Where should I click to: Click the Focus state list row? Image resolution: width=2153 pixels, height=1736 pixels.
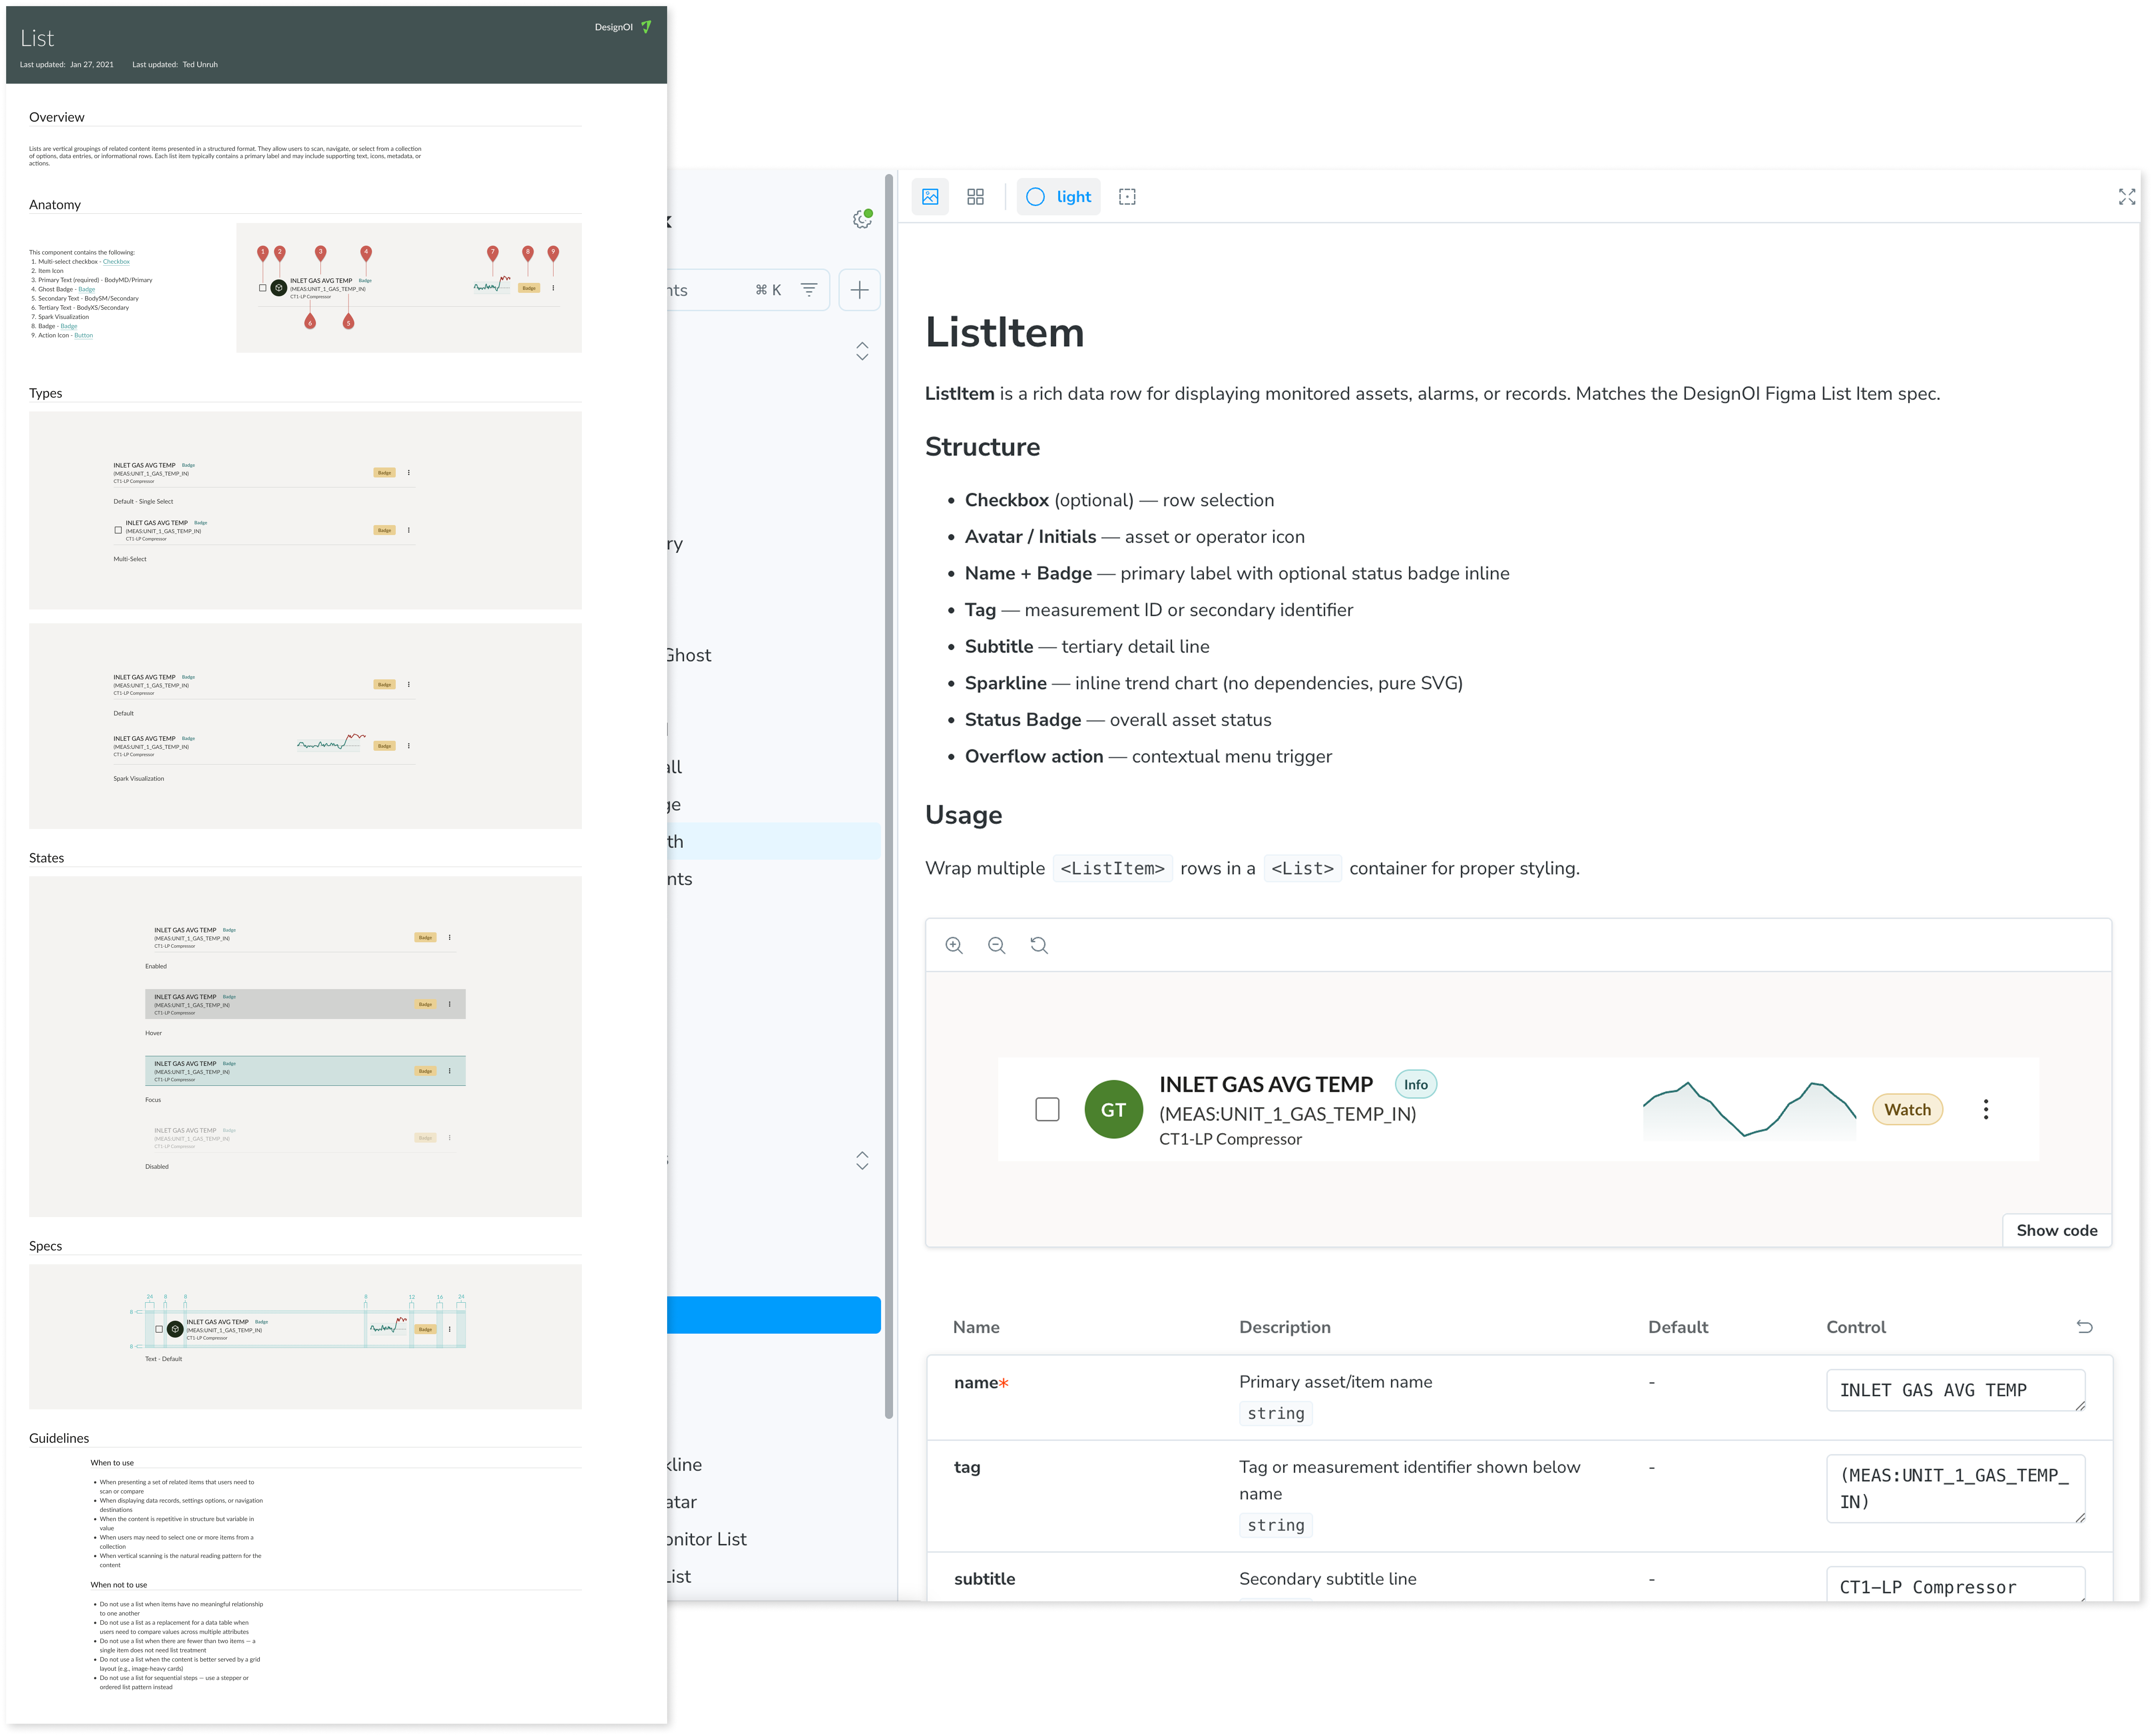[305, 1071]
